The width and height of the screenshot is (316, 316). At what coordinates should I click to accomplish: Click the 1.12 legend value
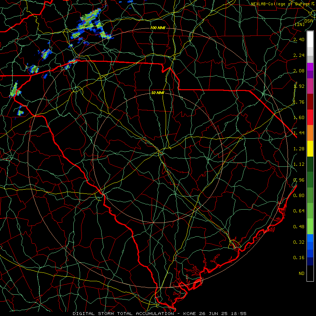pyautogui.click(x=299, y=164)
